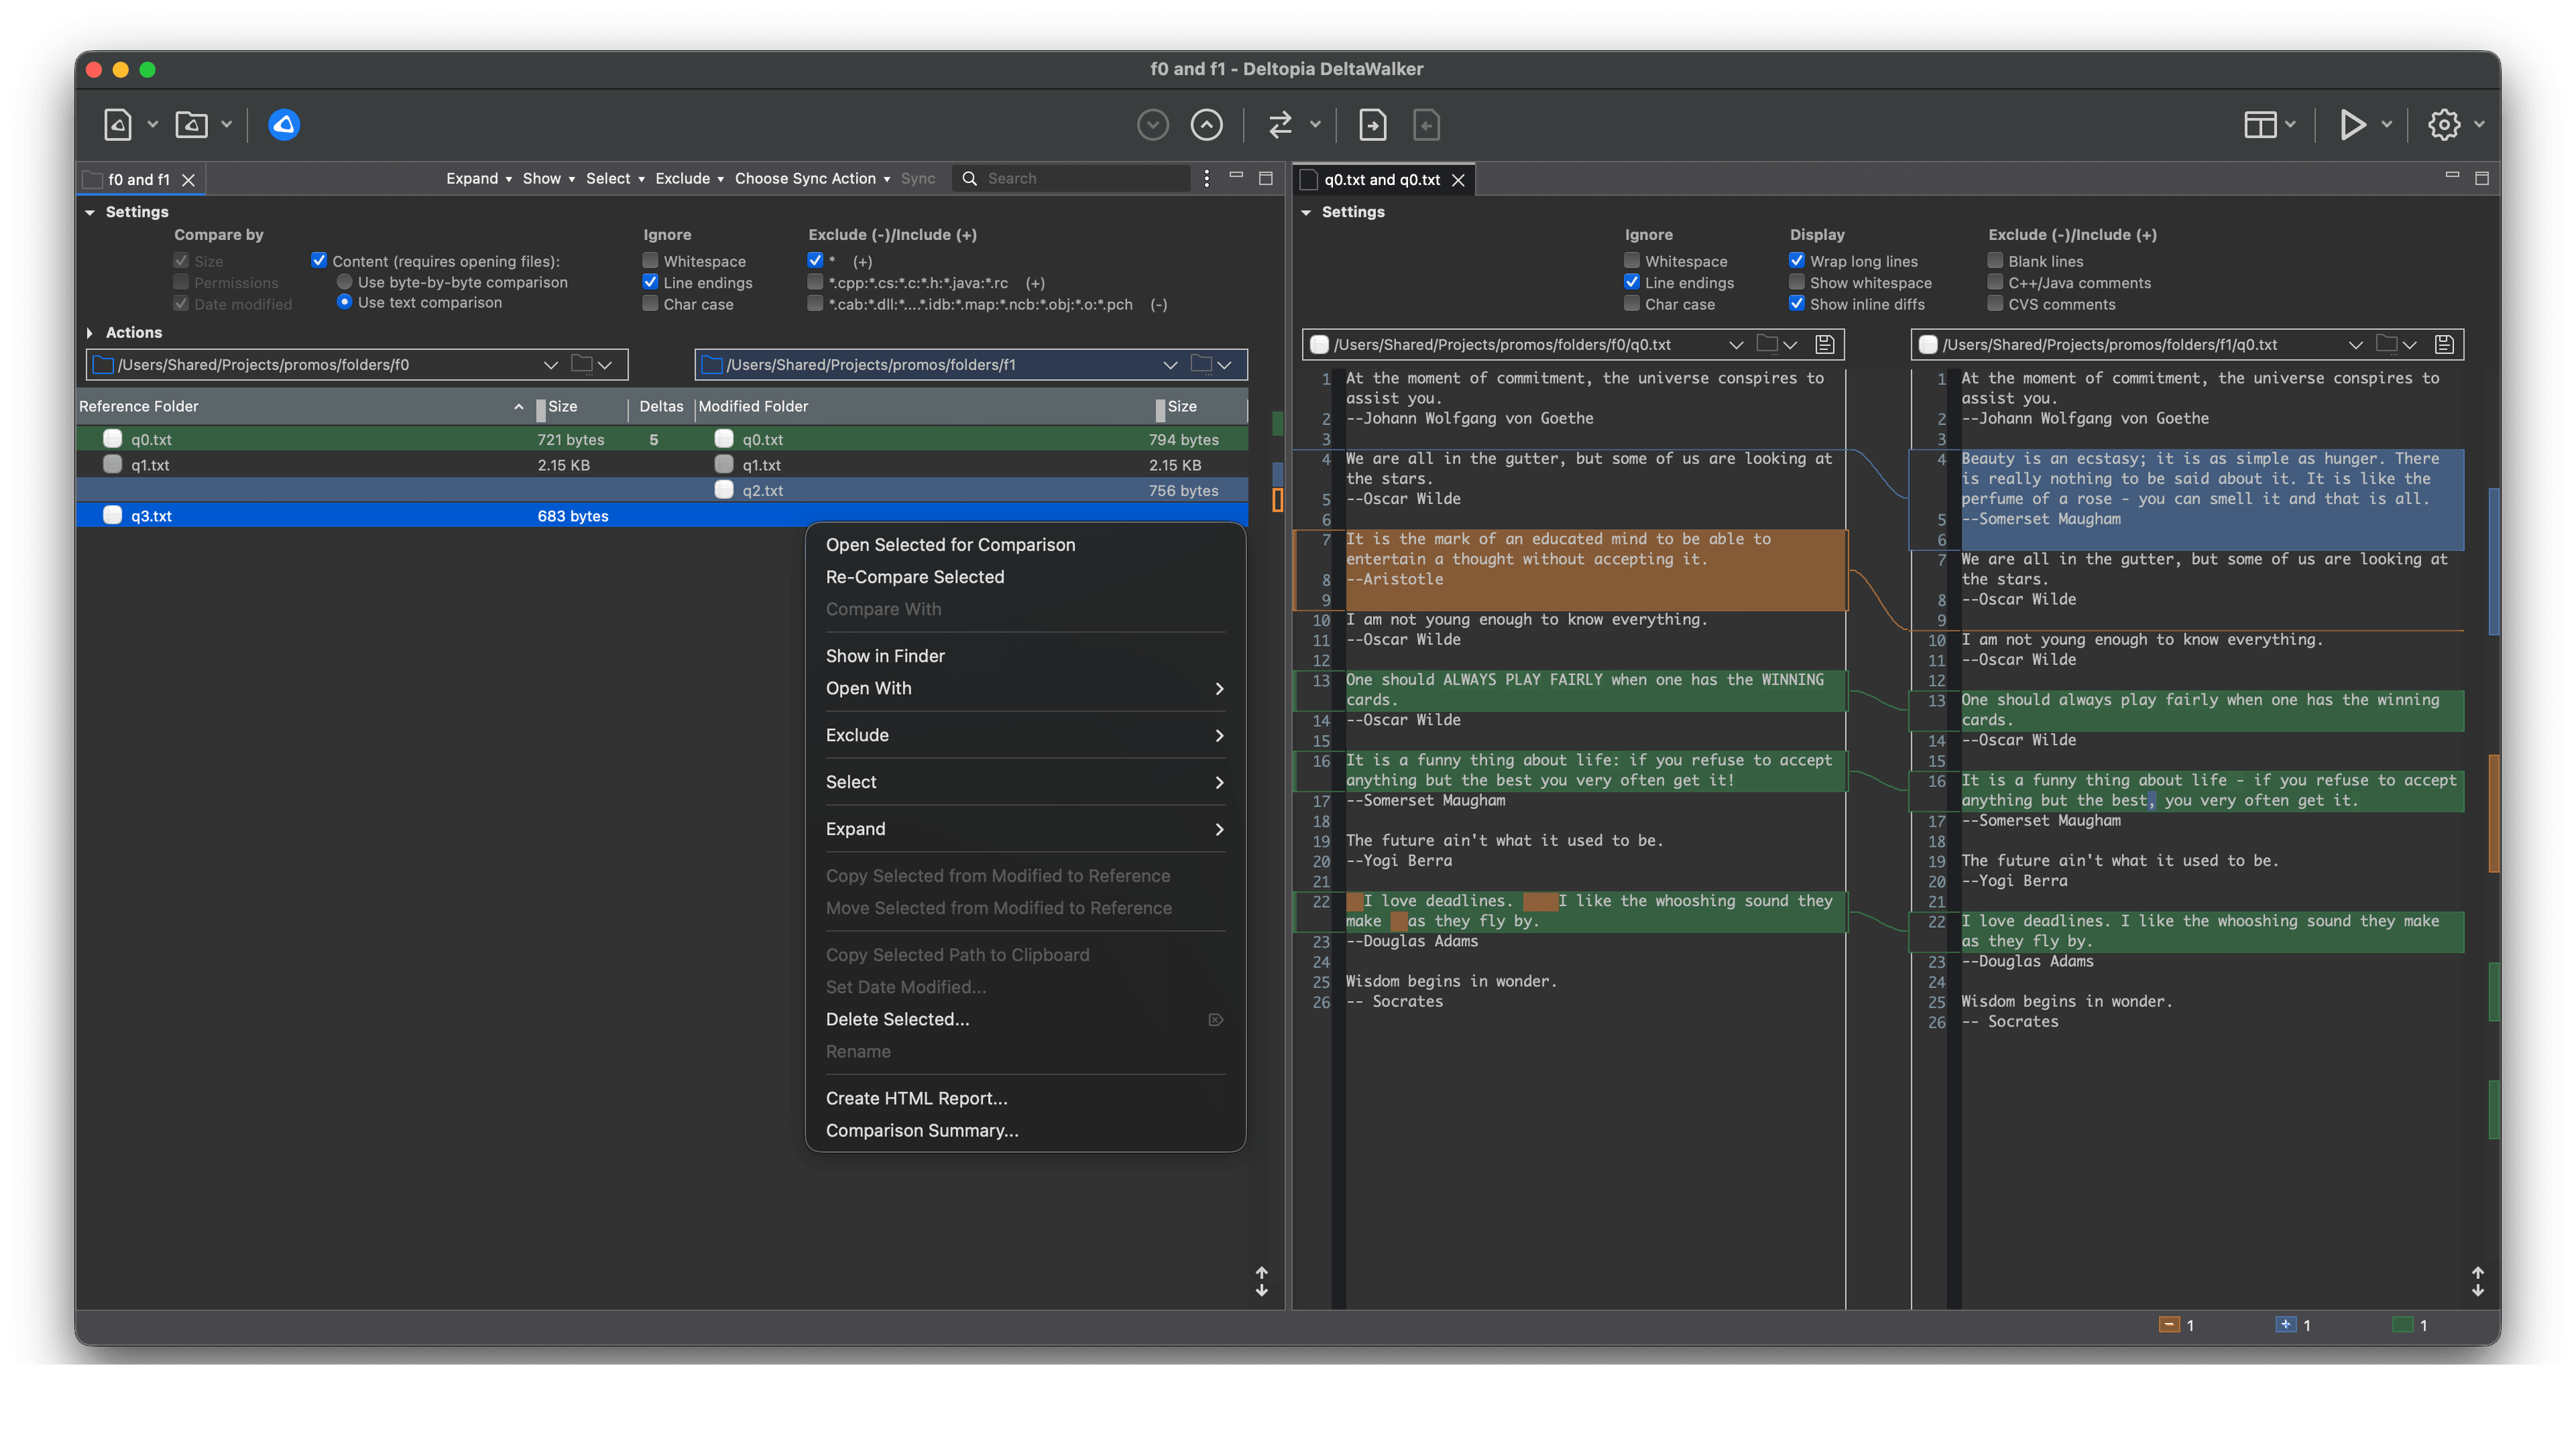Click browse folder icon for f0 path

click(x=582, y=363)
